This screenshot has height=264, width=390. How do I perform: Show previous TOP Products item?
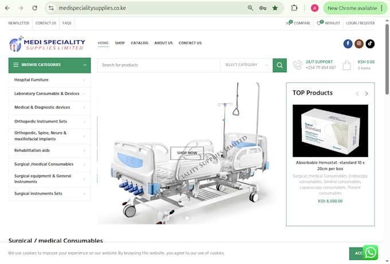[x=357, y=93]
